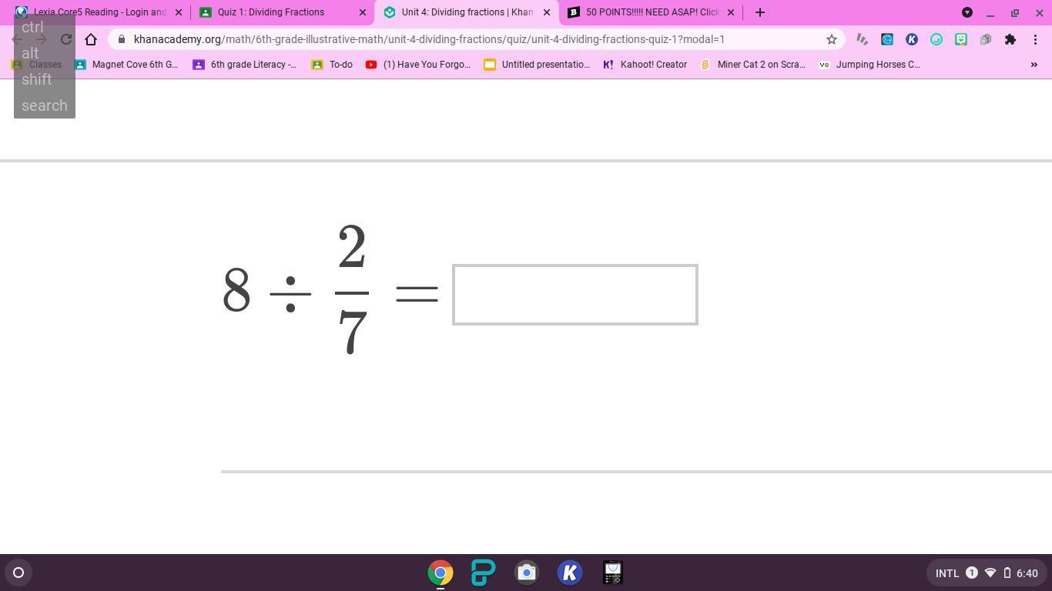This screenshot has height=591, width=1052.
Task: Click the Home icon in toolbar
Action: point(91,39)
